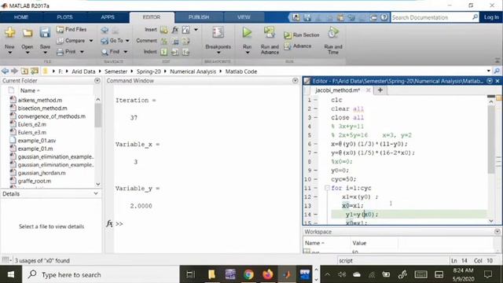
Task: Click Run and Advance
Action: point(270,40)
